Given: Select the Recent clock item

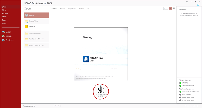Looking at the screenshot, I should [36, 15].
